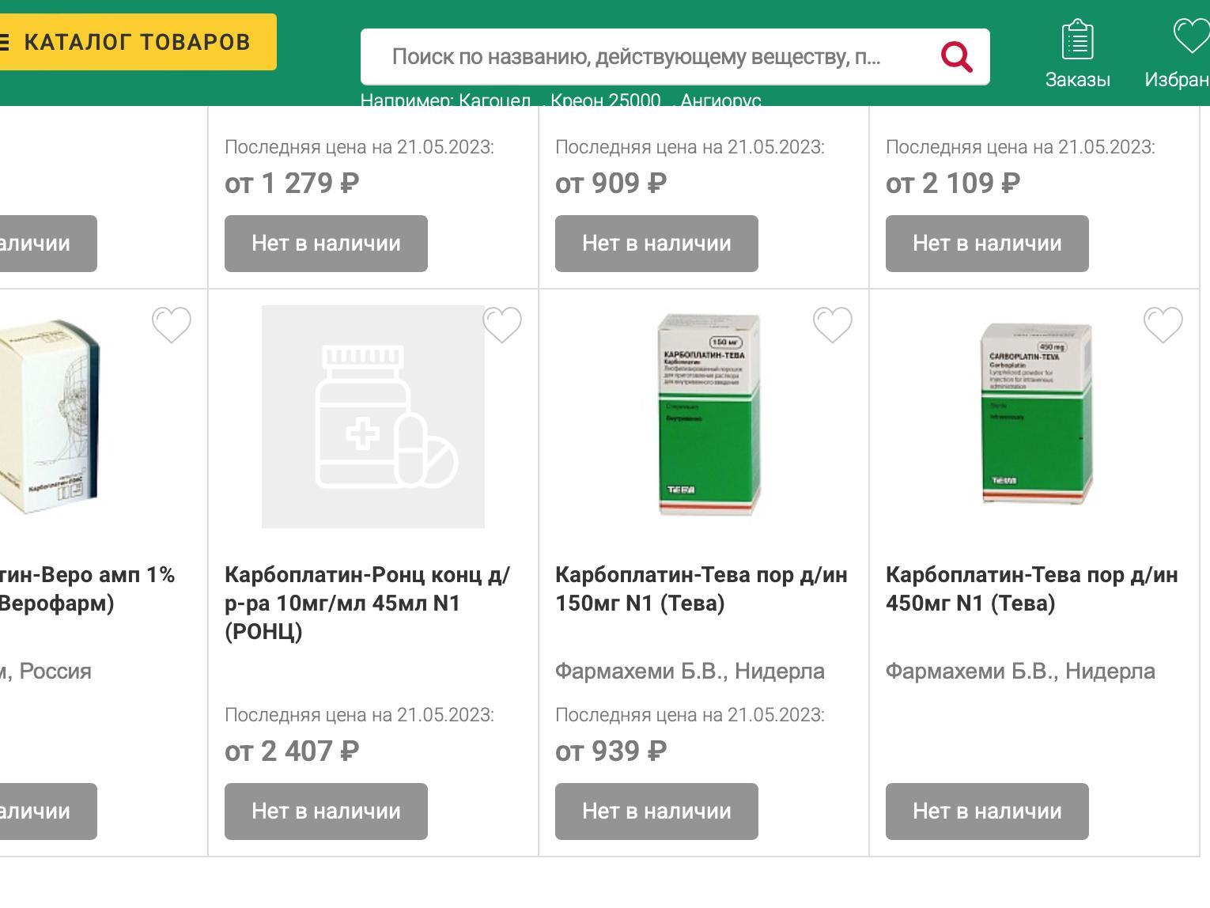Click Нет в наличии under 1 279 ₽
The image size is (1210, 908).
[x=326, y=244]
